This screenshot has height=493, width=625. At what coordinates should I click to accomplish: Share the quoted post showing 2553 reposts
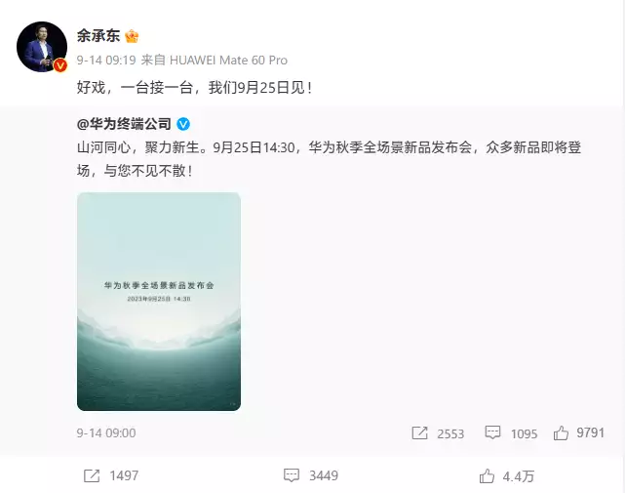419,432
